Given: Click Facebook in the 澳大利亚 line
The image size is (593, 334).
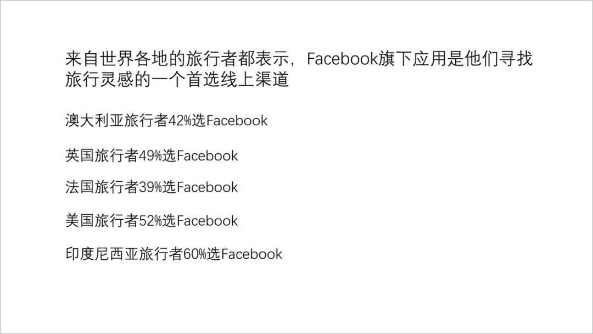Looking at the screenshot, I should 237,121.
